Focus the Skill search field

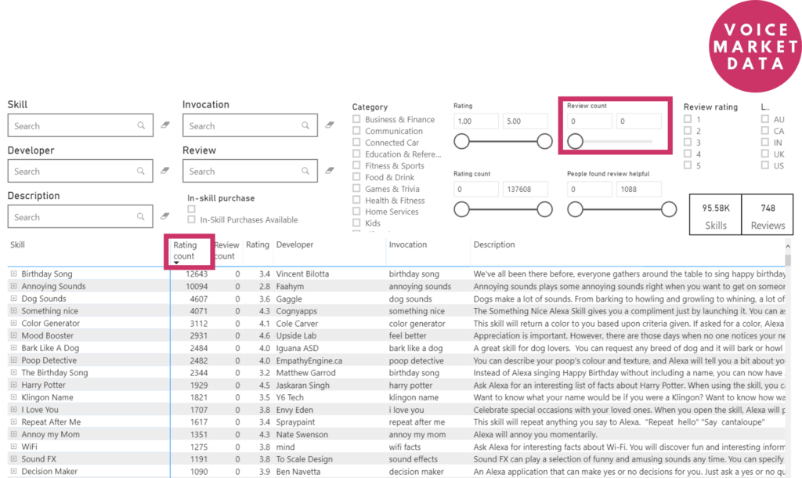click(81, 125)
